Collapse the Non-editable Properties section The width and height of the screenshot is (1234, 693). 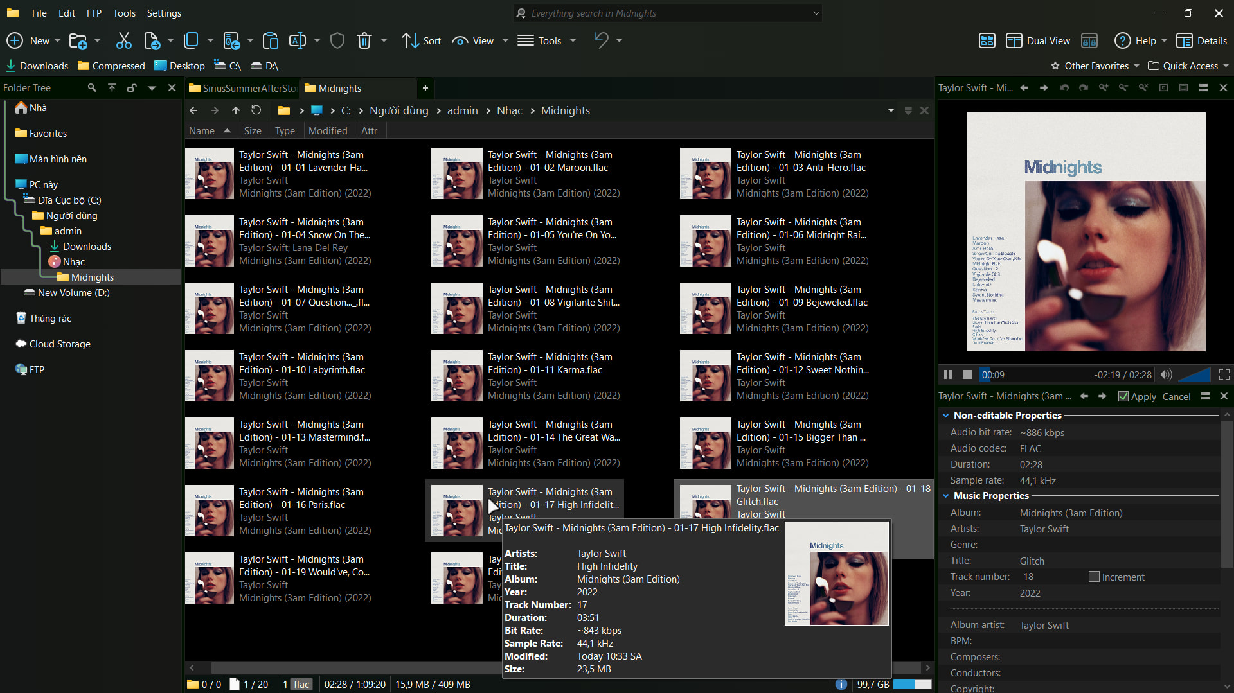pyautogui.click(x=946, y=416)
